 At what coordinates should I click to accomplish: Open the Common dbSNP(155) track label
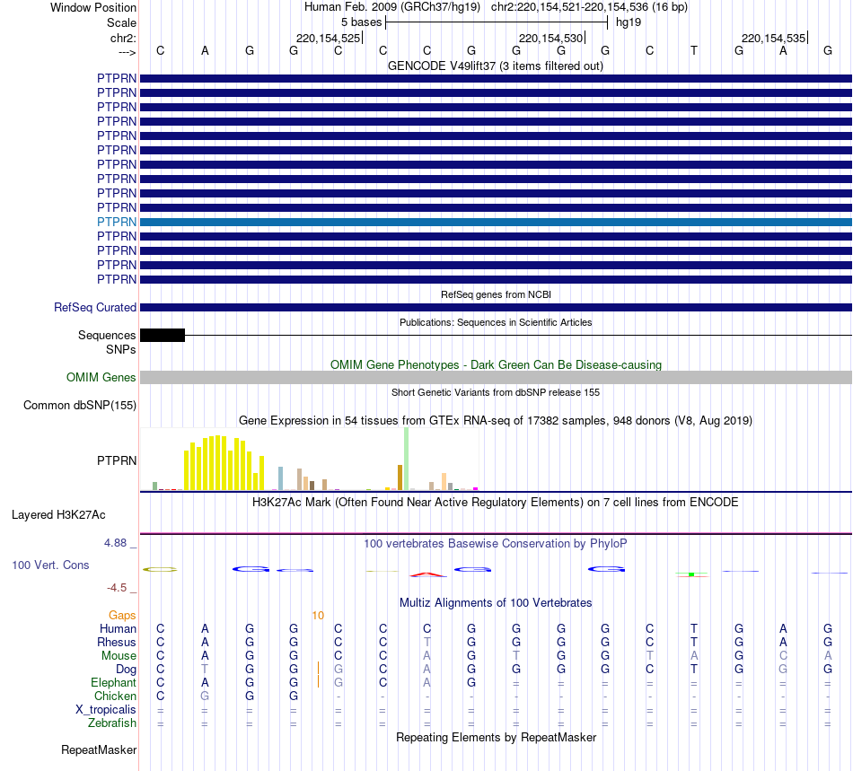click(x=80, y=405)
